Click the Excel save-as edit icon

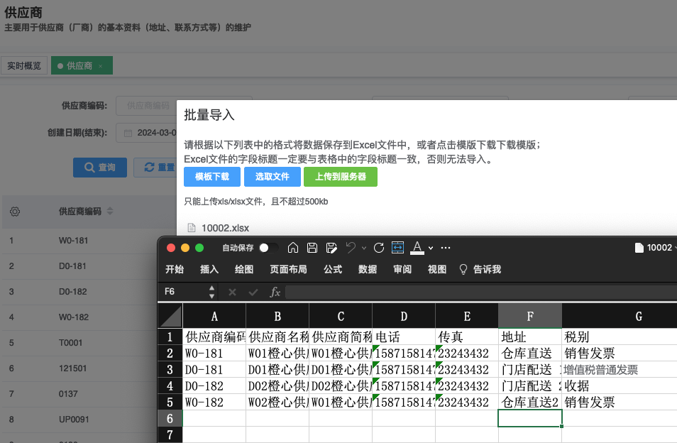tap(331, 247)
